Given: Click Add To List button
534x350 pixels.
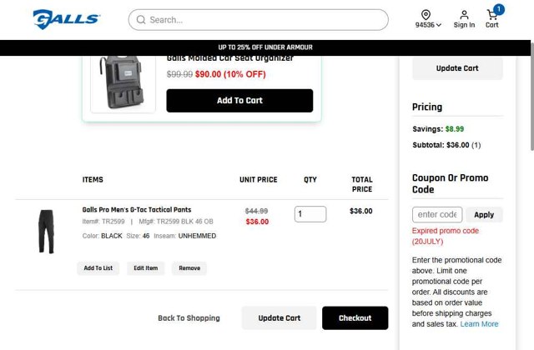Looking at the screenshot, I should 98,268.
